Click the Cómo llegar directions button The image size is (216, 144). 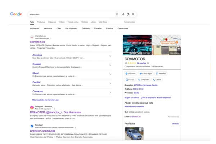click(x=146, y=73)
